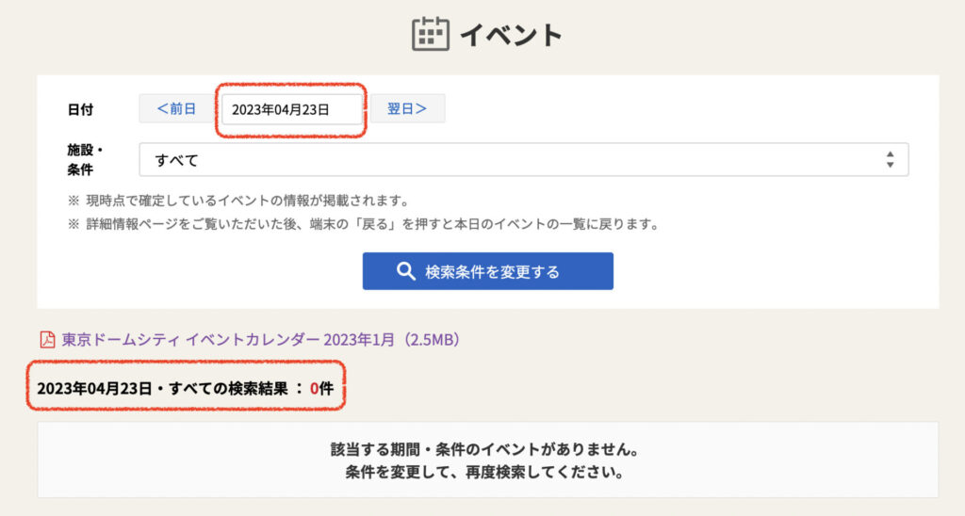
Task: Click the calendar icon beside イベント heading
Action: click(430, 34)
